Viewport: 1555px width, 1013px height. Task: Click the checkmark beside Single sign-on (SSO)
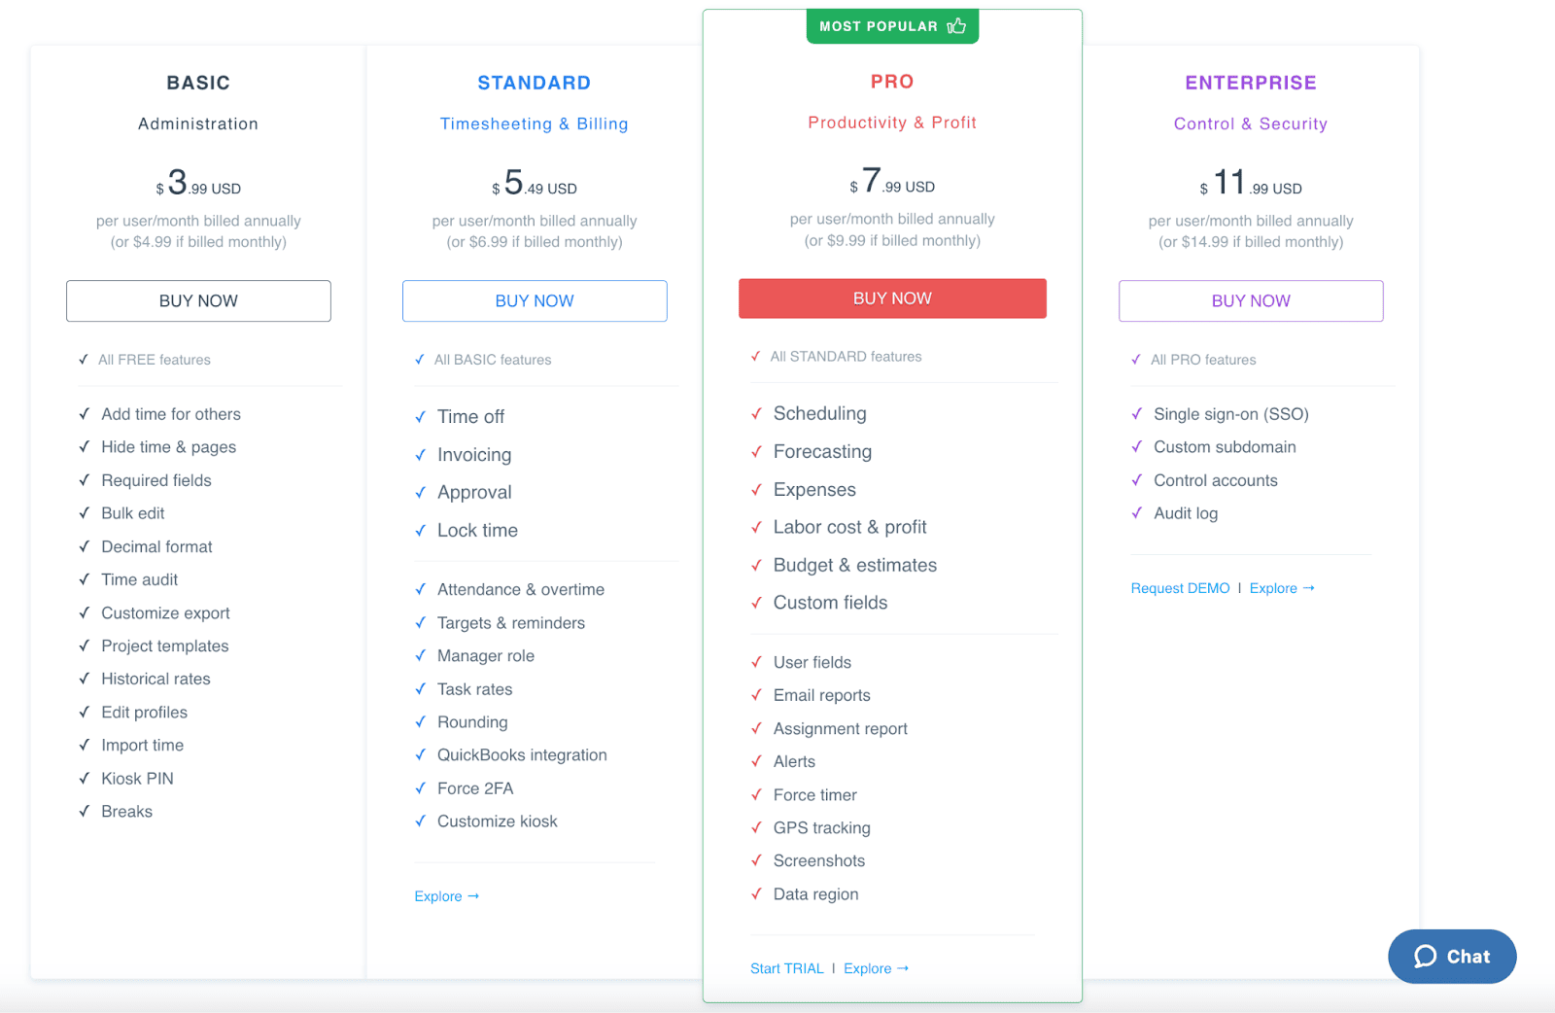tap(1136, 414)
